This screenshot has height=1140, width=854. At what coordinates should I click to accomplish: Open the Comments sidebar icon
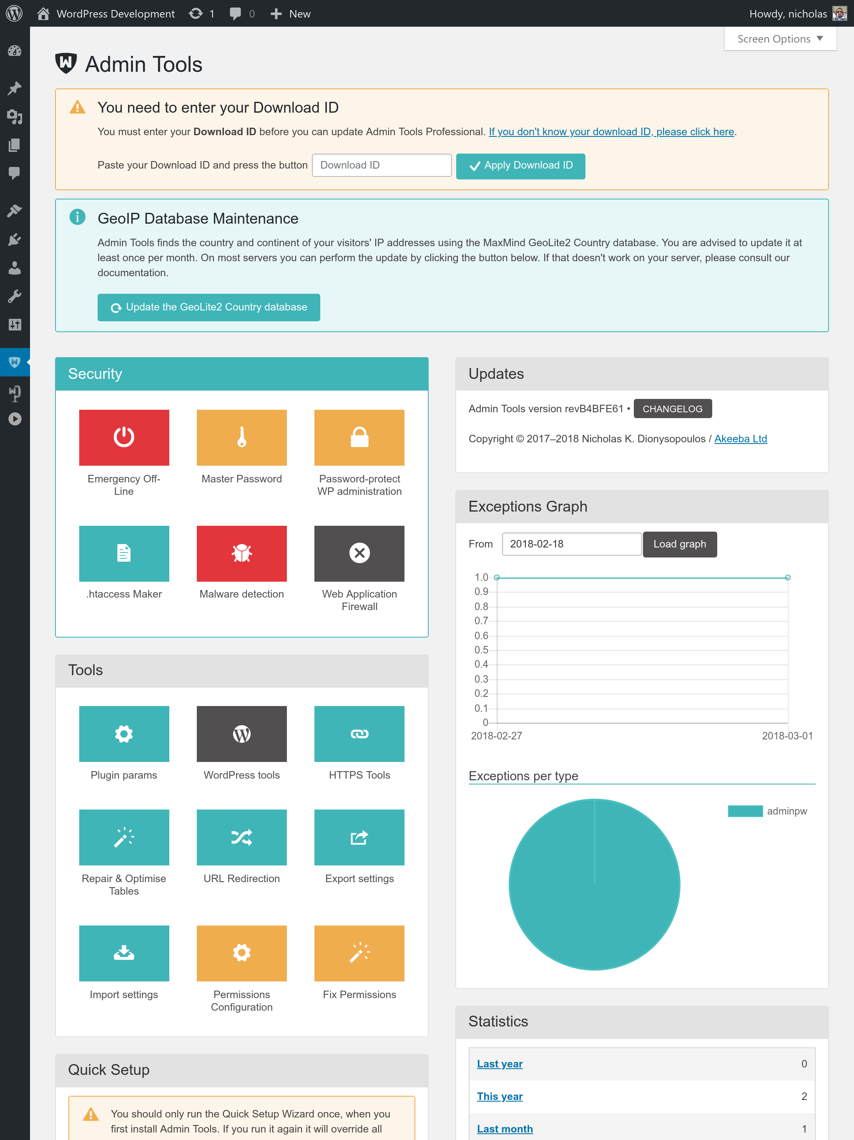tap(15, 173)
